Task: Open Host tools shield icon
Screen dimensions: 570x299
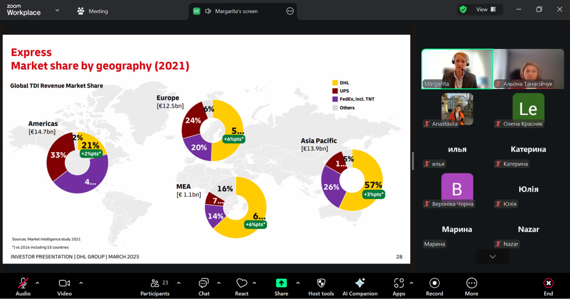Action: (x=321, y=283)
